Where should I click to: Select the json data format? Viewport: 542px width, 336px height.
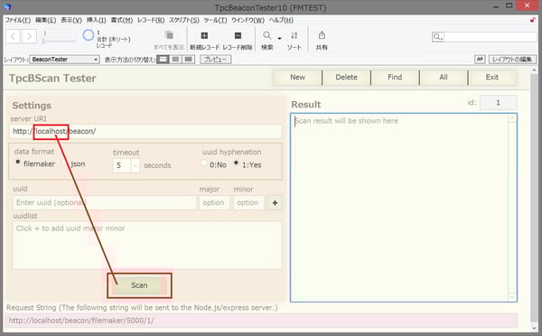(x=65, y=162)
